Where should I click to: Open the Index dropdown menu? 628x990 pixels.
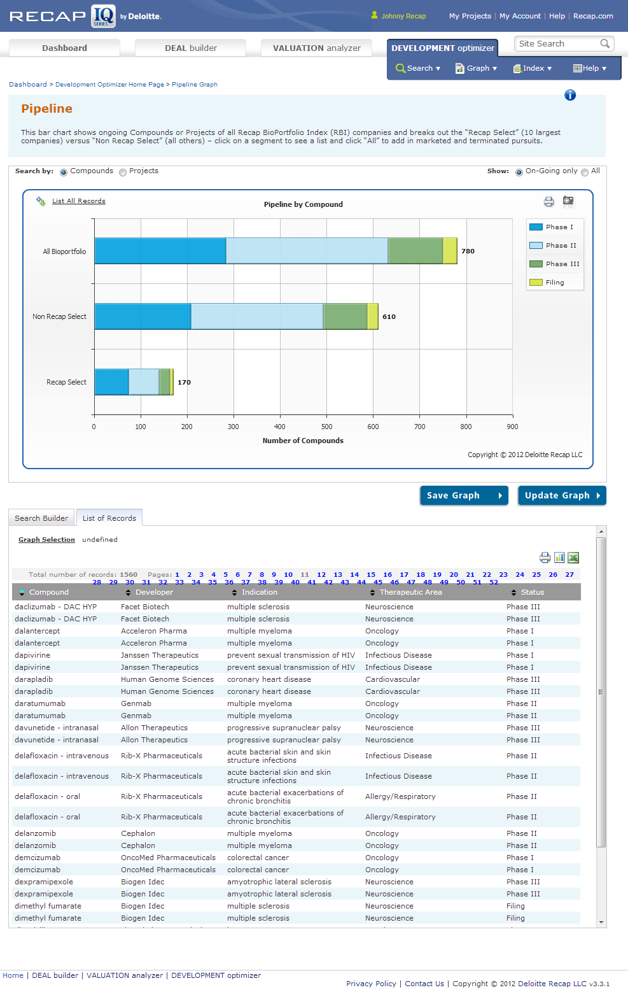(533, 68)
